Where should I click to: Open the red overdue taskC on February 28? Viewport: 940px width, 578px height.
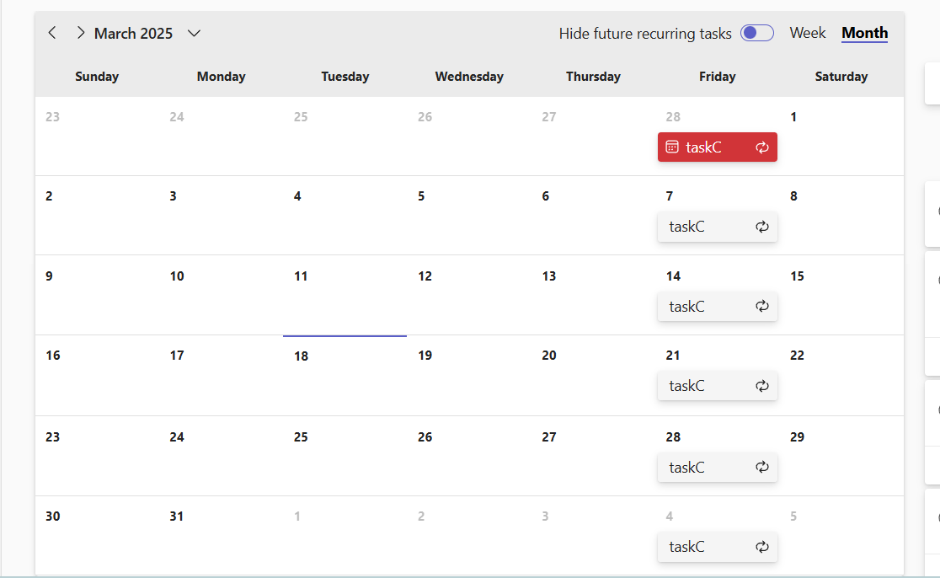tap(718, 147)
